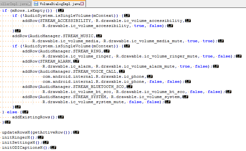
Task: Click the R.drawable.ic_alarm identifier
Action: pyautogui.click(x=67, y=67)
